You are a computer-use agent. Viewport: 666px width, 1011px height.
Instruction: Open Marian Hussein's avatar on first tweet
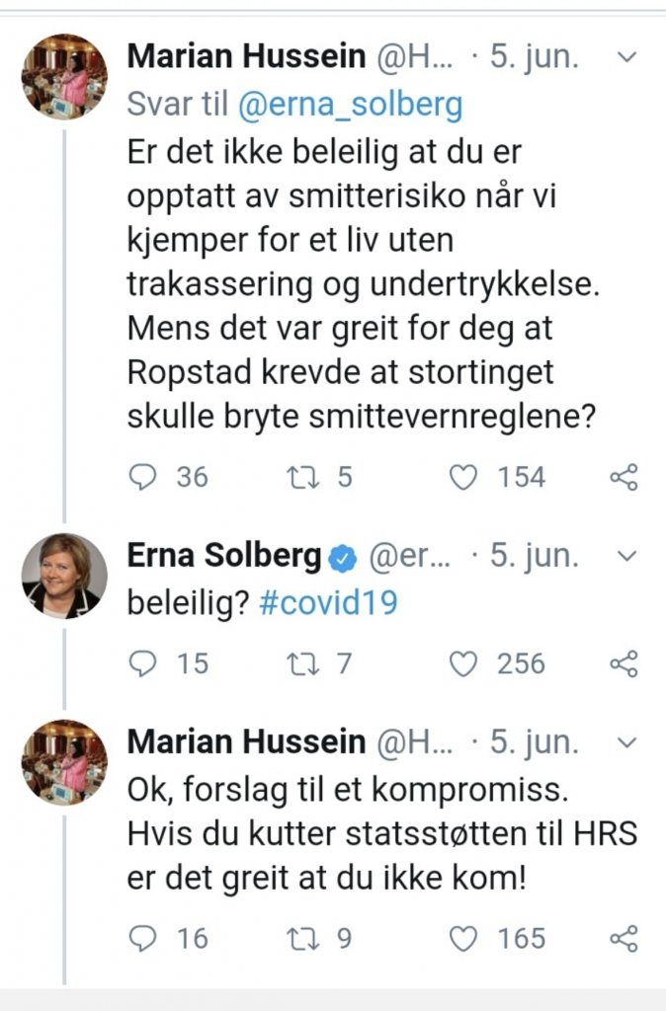point(64,77)
